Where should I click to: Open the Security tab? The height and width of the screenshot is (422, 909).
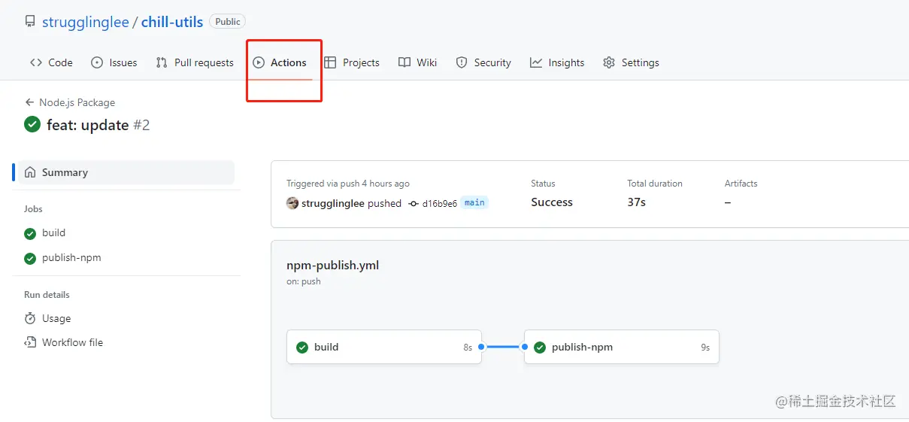click(483, 62)
